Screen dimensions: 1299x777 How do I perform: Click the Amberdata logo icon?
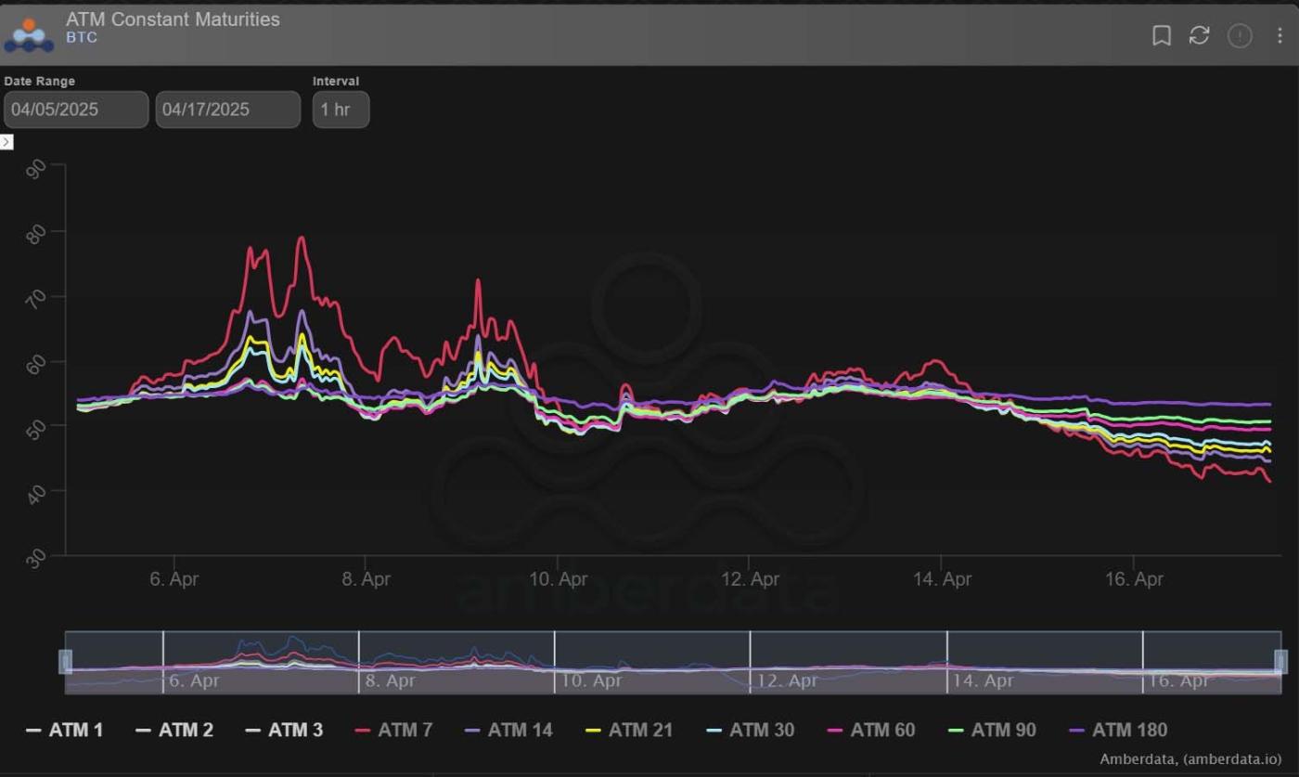(29, 34)
